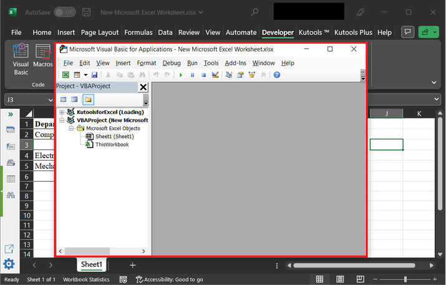
Task: Open the VBA Add-Ins menu
Action: (x=236, y=63)
